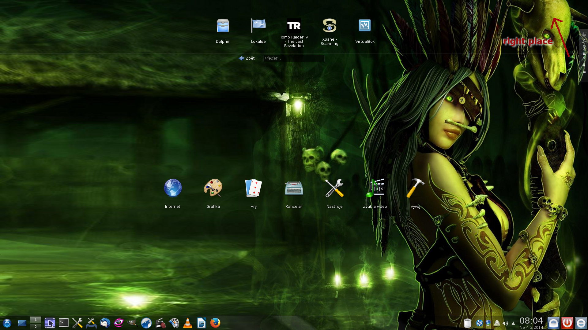
Task: Click the HP tray icon
Action: [x=480, y=323]
